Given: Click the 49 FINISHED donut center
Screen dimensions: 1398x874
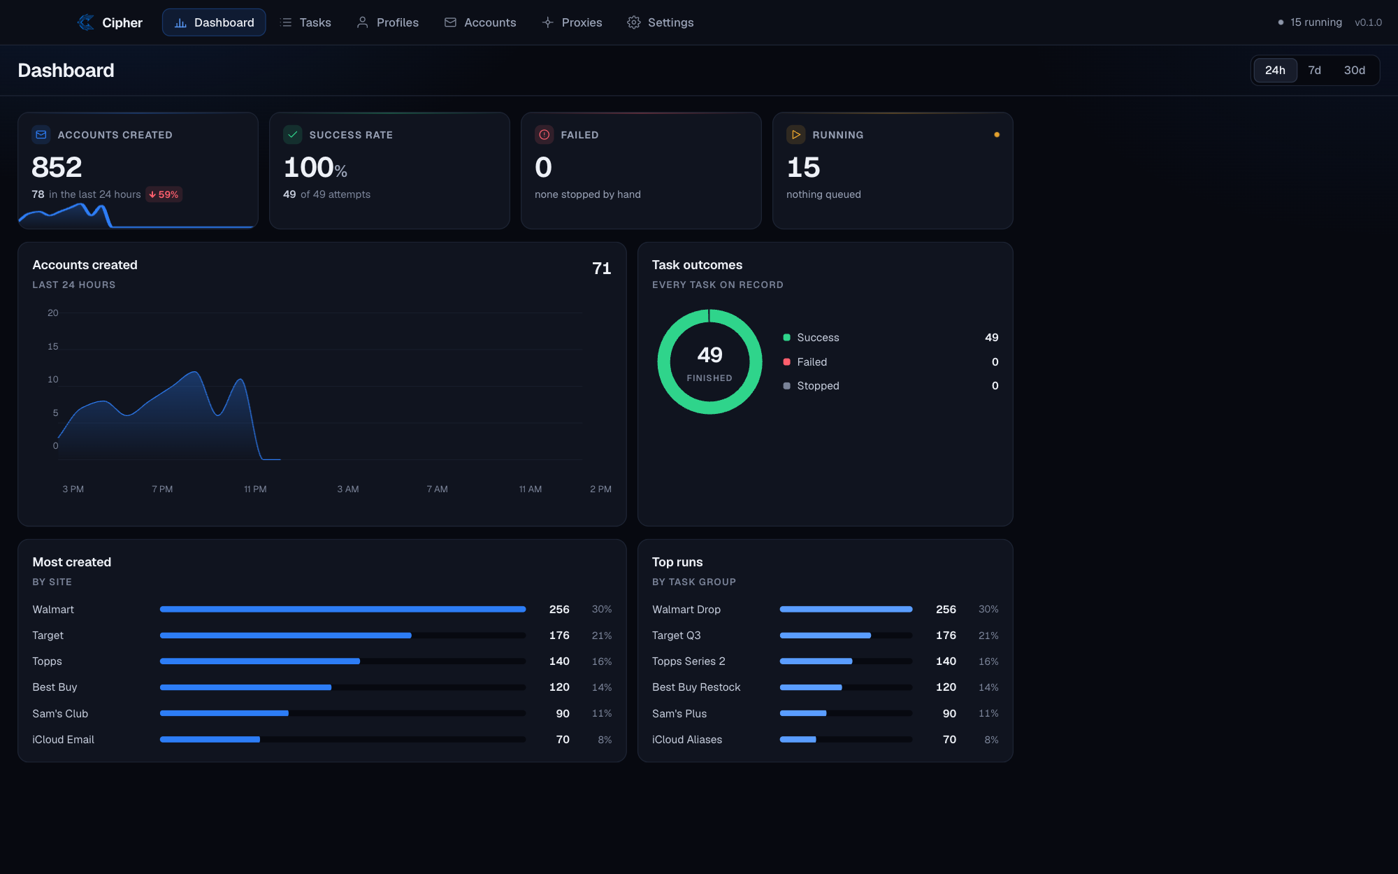Looking at the screenshot, I should coord(709,363).
